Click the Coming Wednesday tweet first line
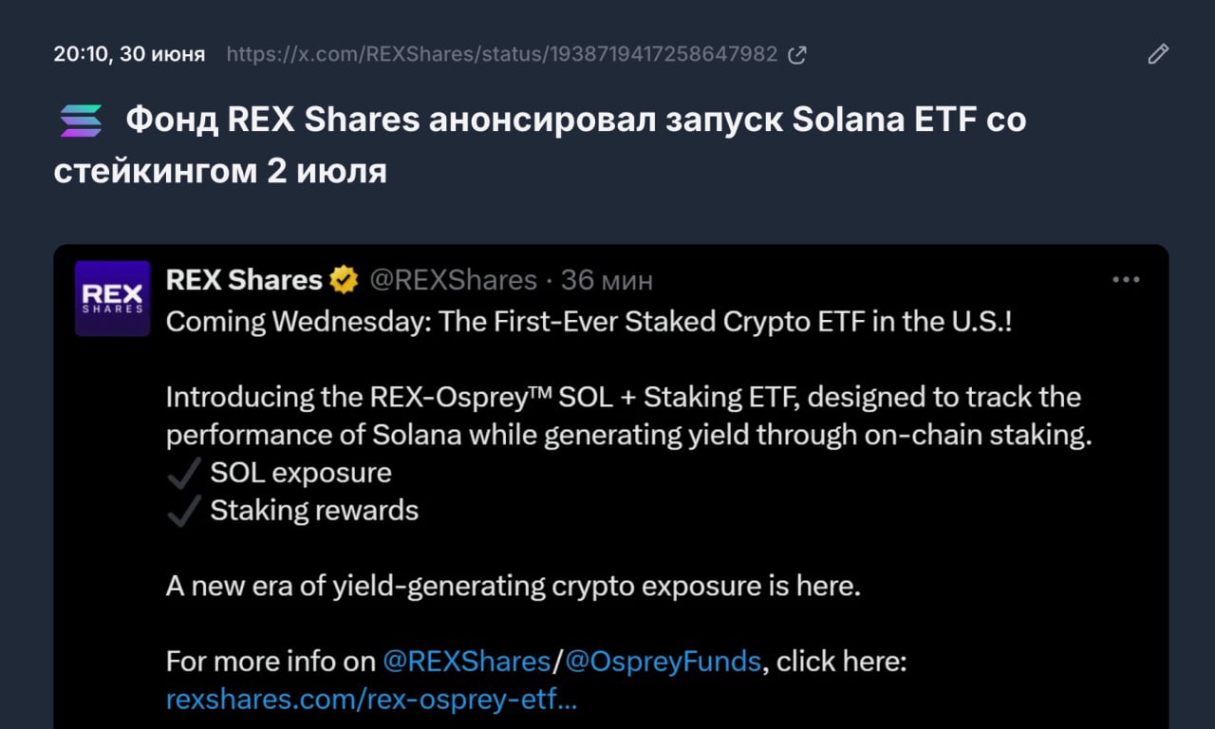The height and width of the screenshot is (729, 1215). pyautogui.click(x=589, y=321)
